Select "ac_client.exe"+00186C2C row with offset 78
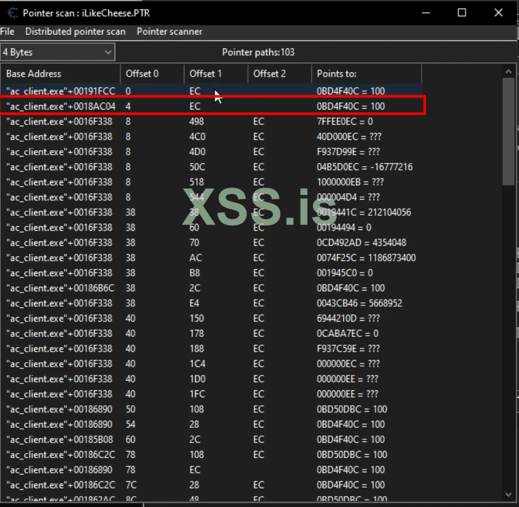The width and height of the screenshot is (519, 507). [x=211, y=455]
